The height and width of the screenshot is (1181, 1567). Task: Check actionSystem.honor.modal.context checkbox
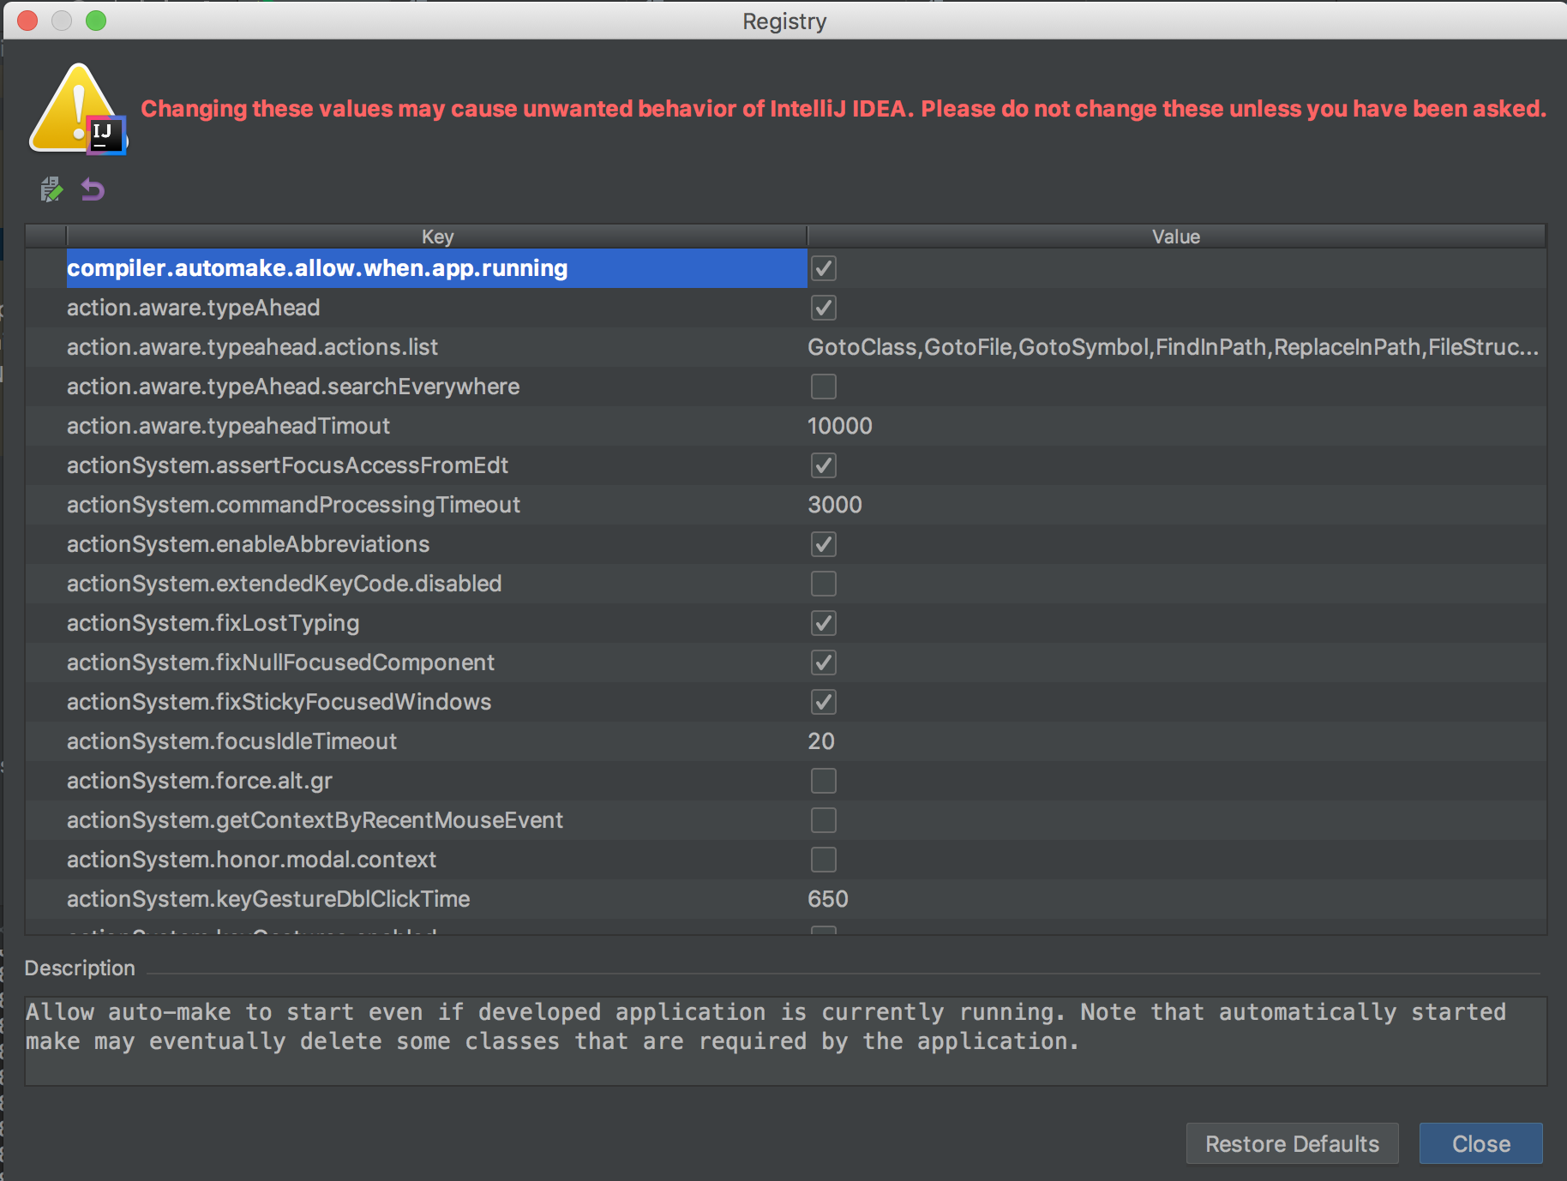point(824,860)
